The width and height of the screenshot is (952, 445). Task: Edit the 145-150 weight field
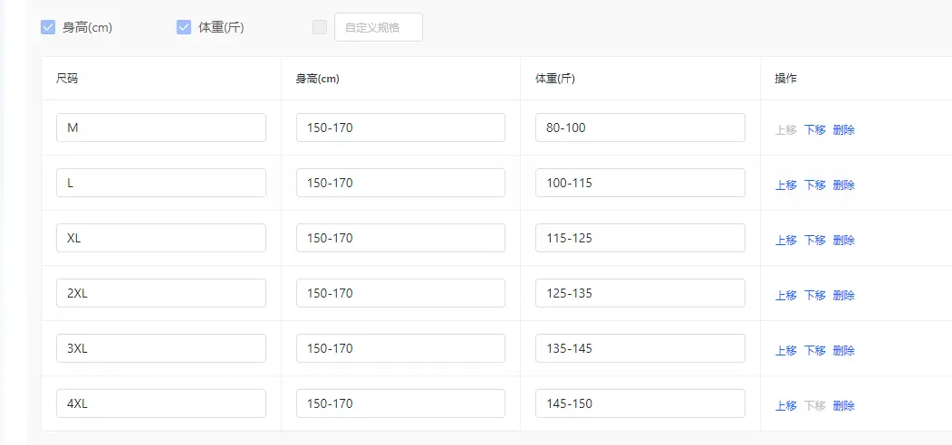tap(639, 403)
